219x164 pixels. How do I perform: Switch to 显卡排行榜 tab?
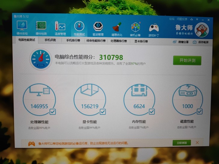141,41
